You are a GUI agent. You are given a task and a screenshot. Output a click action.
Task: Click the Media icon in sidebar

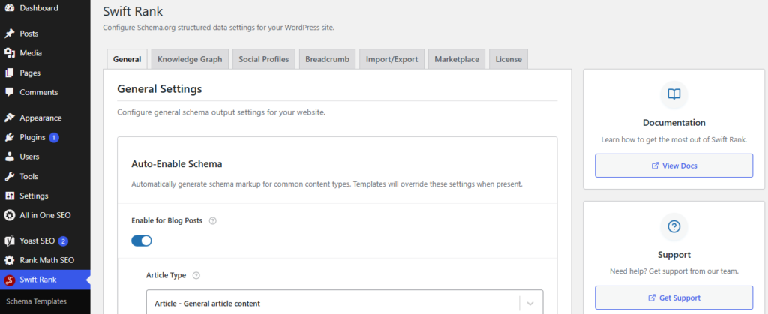[9, 53]
